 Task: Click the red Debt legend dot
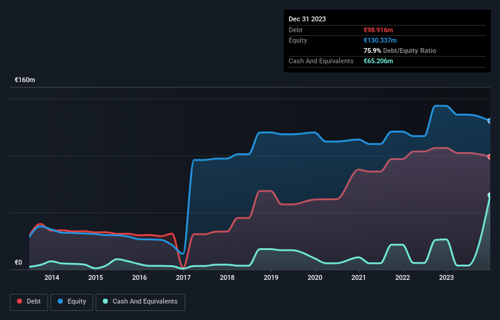coord(19,301)
